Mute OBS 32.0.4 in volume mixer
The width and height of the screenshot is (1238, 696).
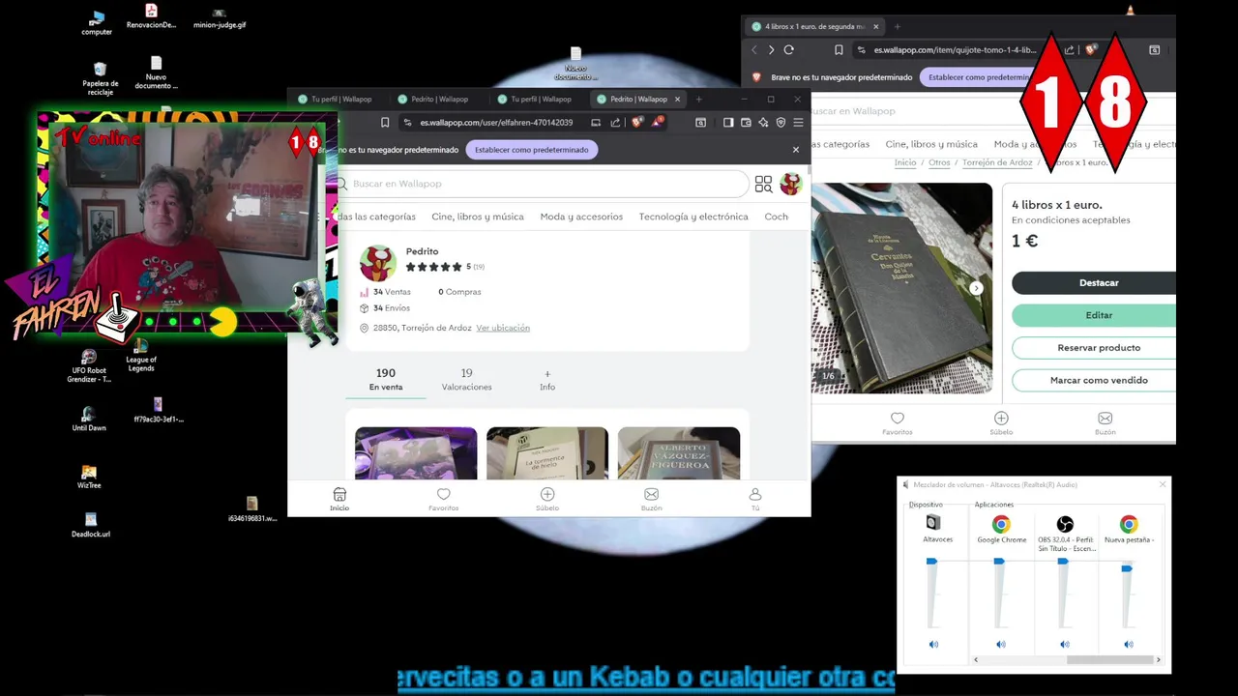tap(1065, 645)
